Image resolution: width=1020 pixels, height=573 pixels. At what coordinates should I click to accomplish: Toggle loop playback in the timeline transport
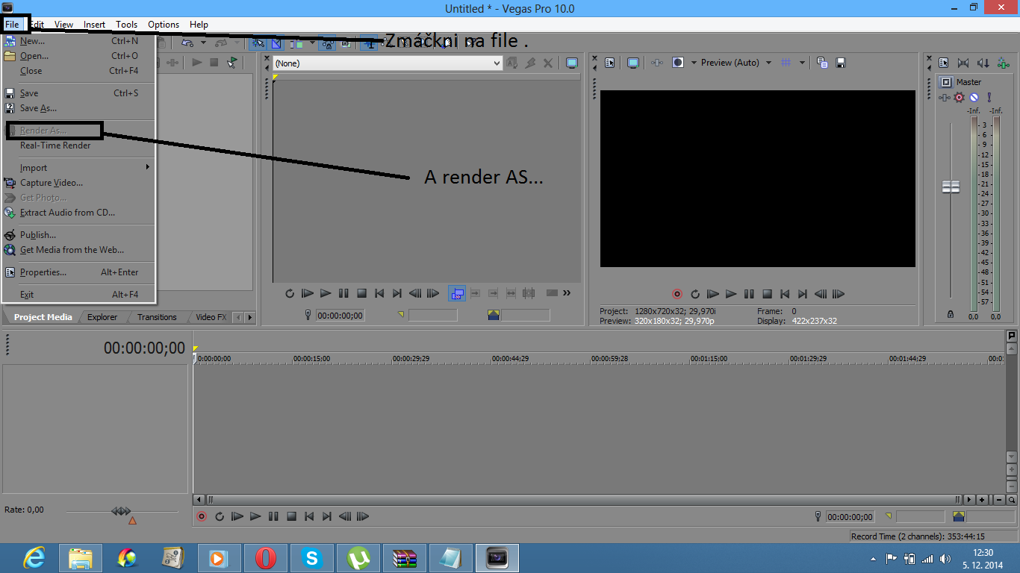click(x=220, y=516)
